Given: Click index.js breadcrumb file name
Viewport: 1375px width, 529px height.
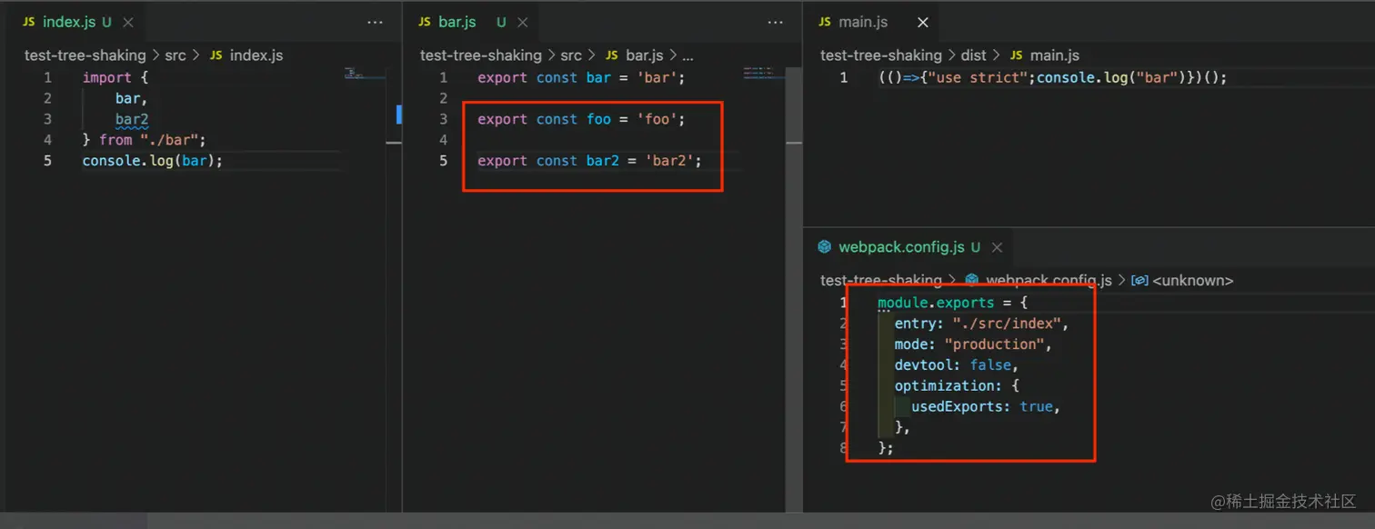Looking at the screenshot, I should [256, 55].
